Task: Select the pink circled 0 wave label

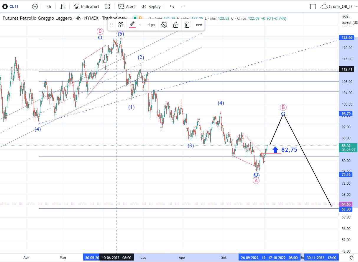Action: [100, 31]
